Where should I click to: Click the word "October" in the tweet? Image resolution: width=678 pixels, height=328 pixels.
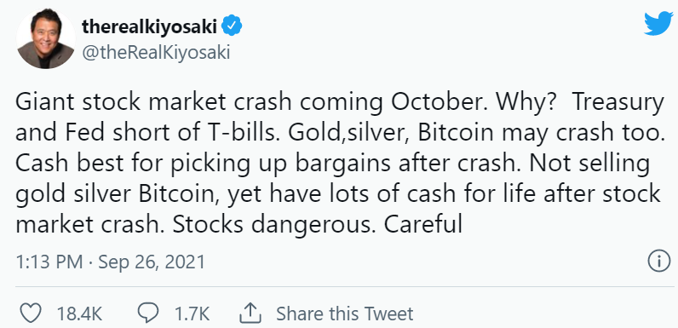(435, 103)
